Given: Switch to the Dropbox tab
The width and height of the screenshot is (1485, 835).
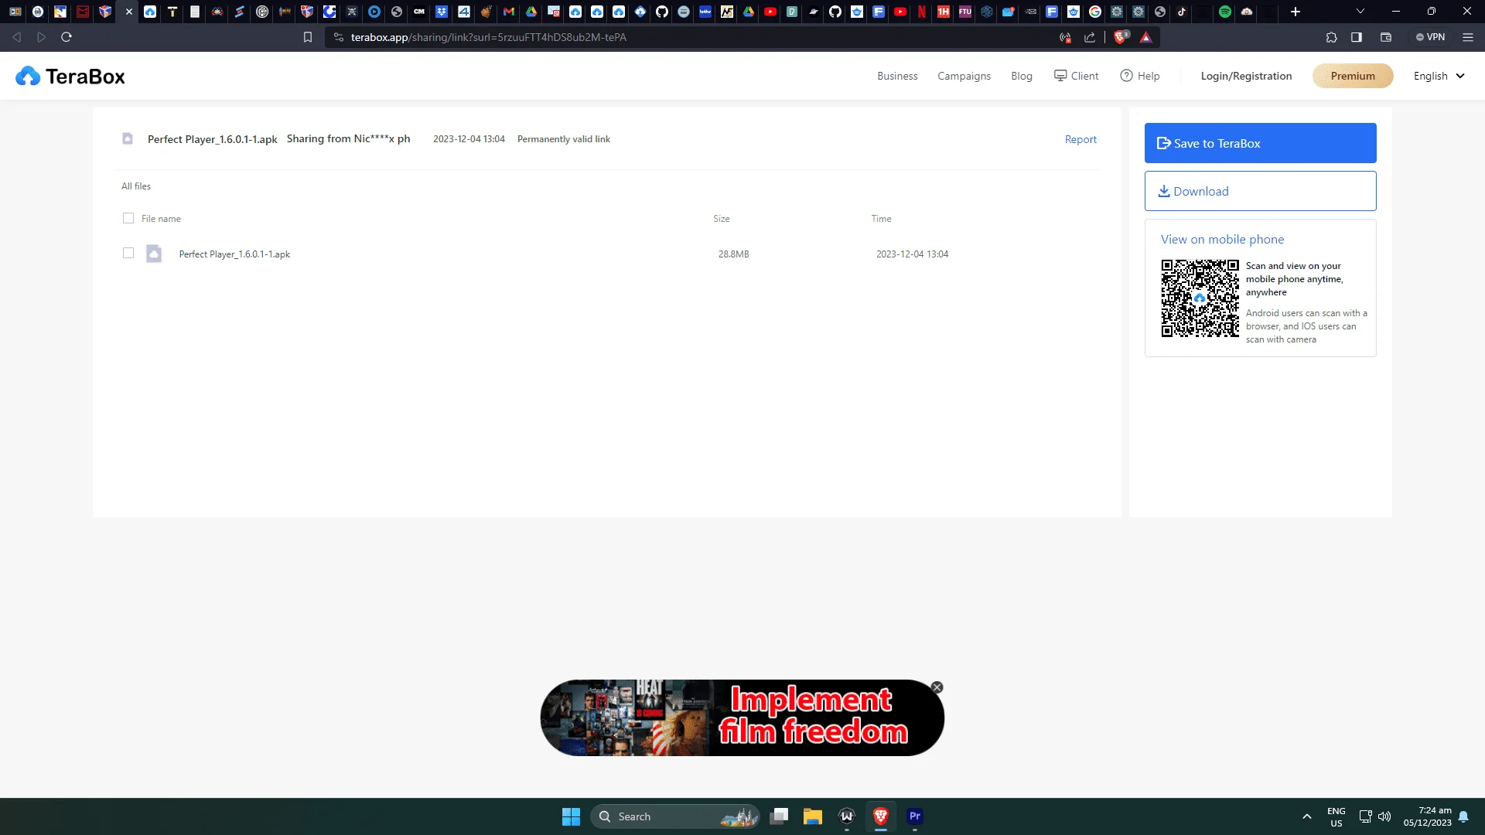Looking at the screenshot, I should point(442,12).
